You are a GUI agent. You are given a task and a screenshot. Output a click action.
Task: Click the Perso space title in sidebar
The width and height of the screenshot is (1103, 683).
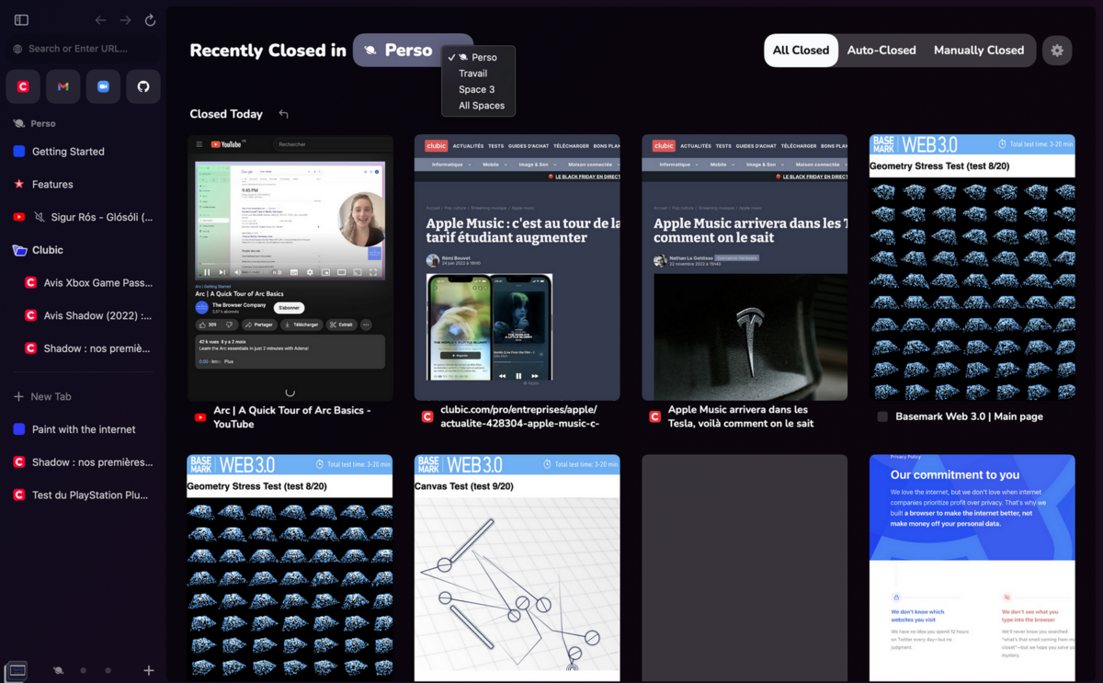click(43, 123)
